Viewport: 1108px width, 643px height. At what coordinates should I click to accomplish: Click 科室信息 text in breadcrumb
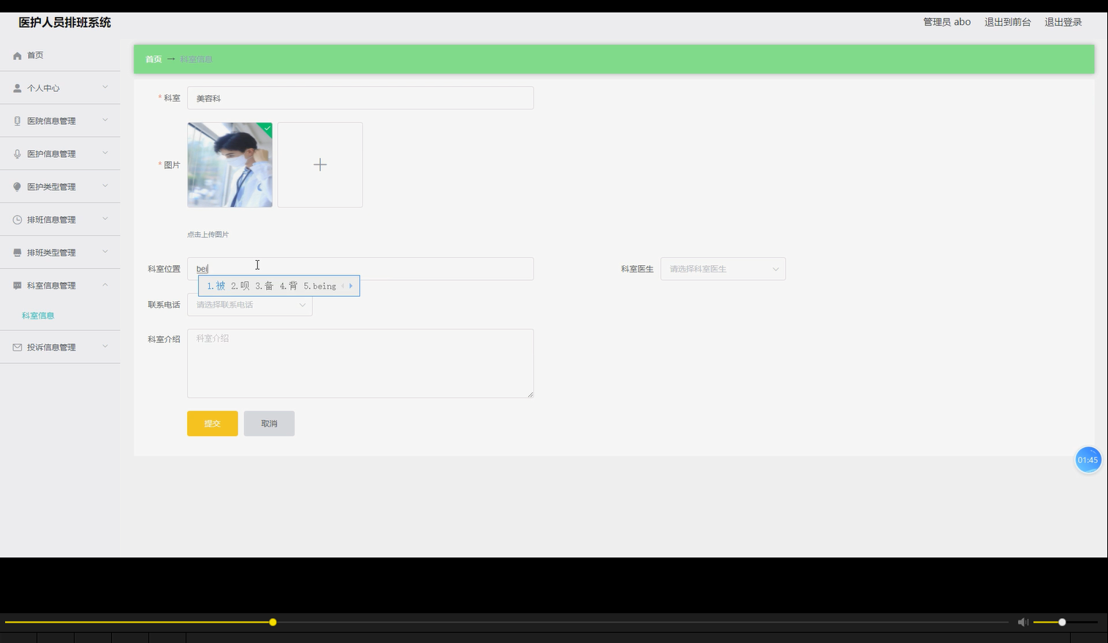[x=197, y=59]
